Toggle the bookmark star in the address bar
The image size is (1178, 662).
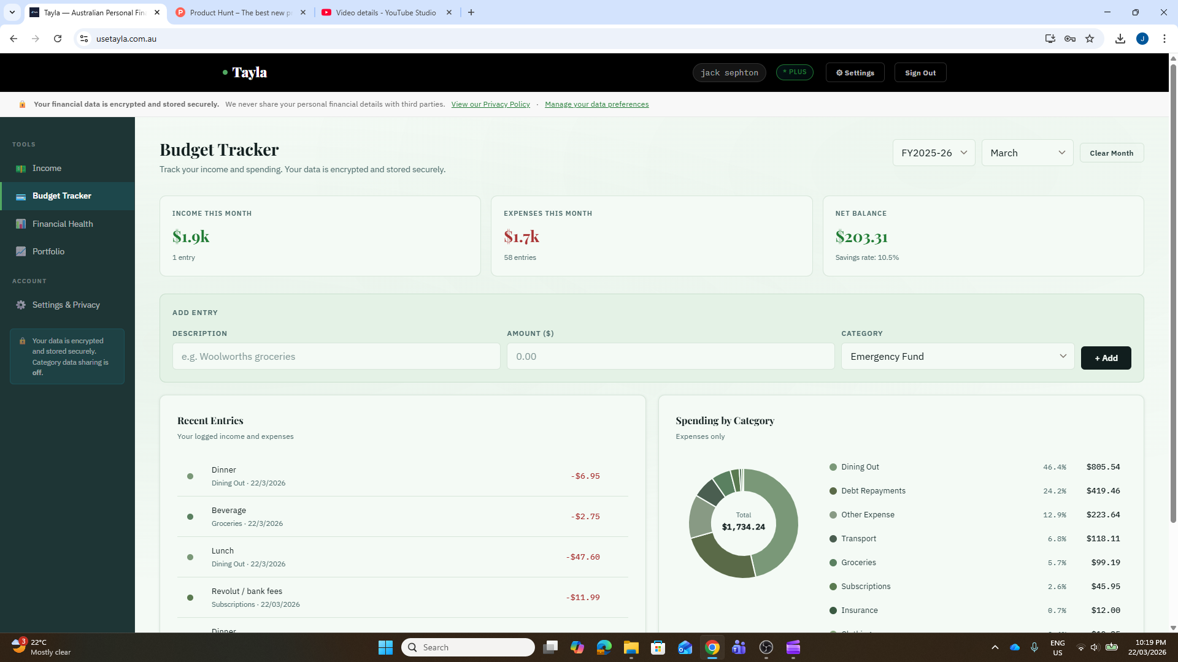click(x=1089, y=38)
